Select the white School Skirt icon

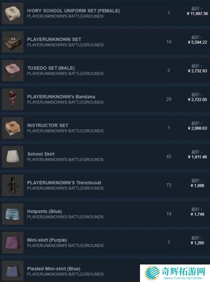13,157
